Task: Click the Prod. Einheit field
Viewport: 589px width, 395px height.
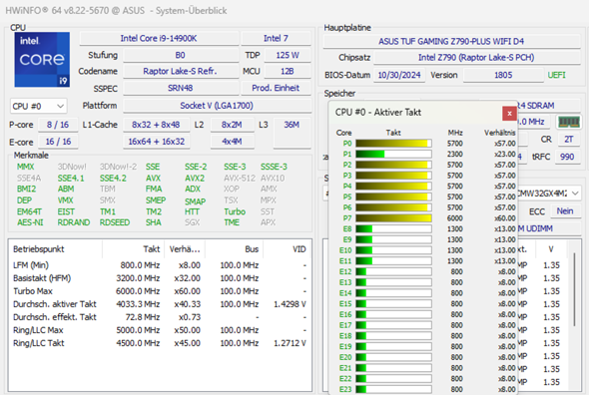Action: 276,88
